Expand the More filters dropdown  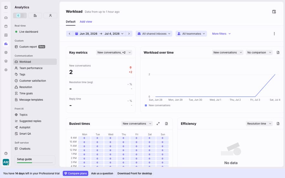(x=221, y=34)
